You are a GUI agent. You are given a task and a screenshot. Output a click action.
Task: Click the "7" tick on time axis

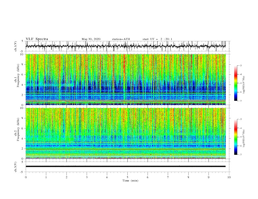click(168, 177)
